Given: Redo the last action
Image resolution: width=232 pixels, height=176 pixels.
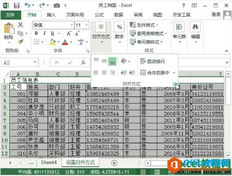Looking at the screenshot, I should [x=42, y=6].
